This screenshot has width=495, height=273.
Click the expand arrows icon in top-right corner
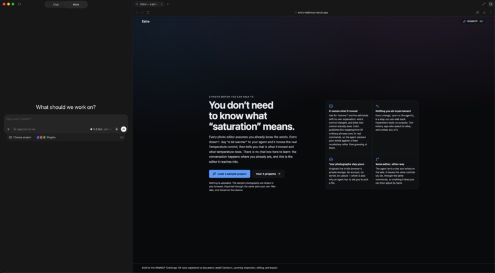483,4
